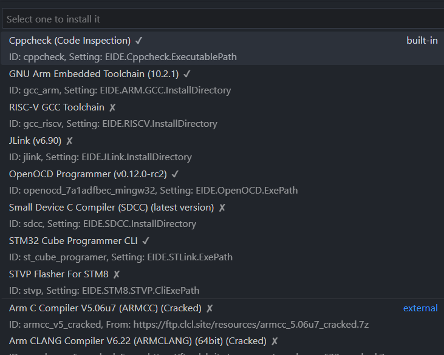This screenshot has width=444, height=355.
Task: Click 'ID: gcc_riscv, Setting: EIDE.RISCV.InstallDirectory' text
Action: tap(113, 124)
